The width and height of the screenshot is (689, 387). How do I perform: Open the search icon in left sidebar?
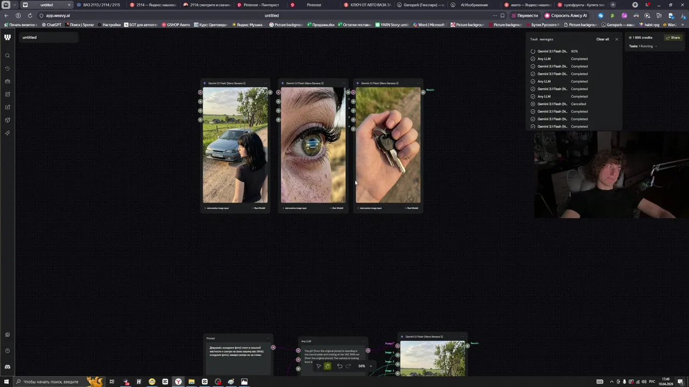point(8,56)
